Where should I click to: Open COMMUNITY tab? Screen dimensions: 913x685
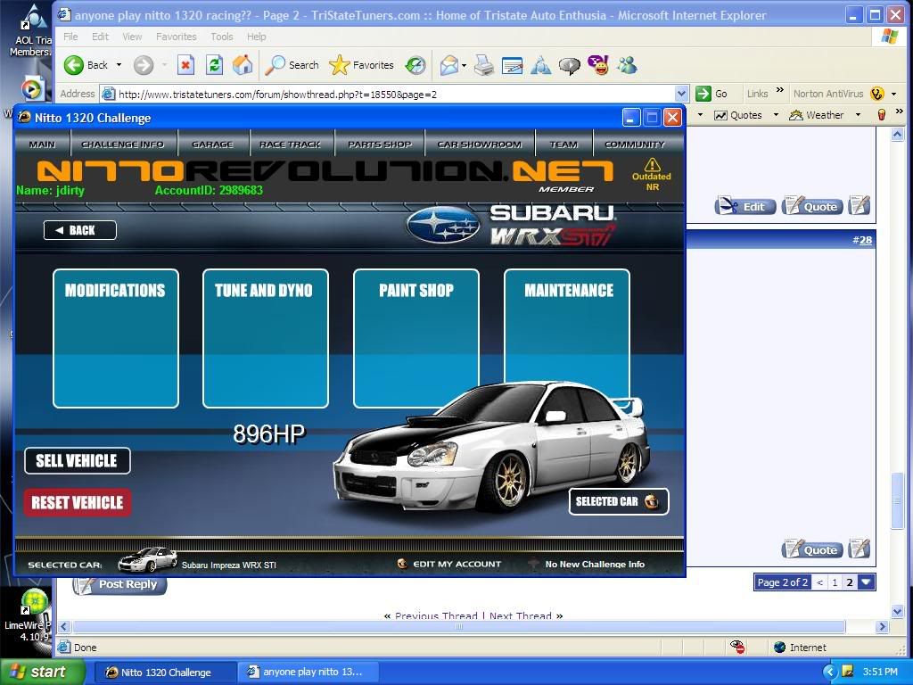click(x=635, y=144)
